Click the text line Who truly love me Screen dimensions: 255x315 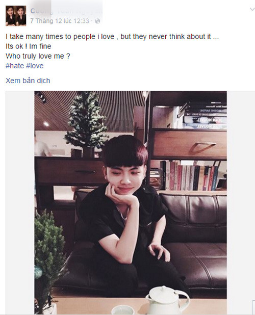point(38,56)
